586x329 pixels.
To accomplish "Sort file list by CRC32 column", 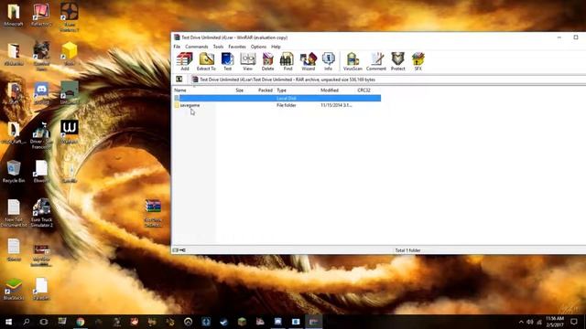I will (364, 90).
